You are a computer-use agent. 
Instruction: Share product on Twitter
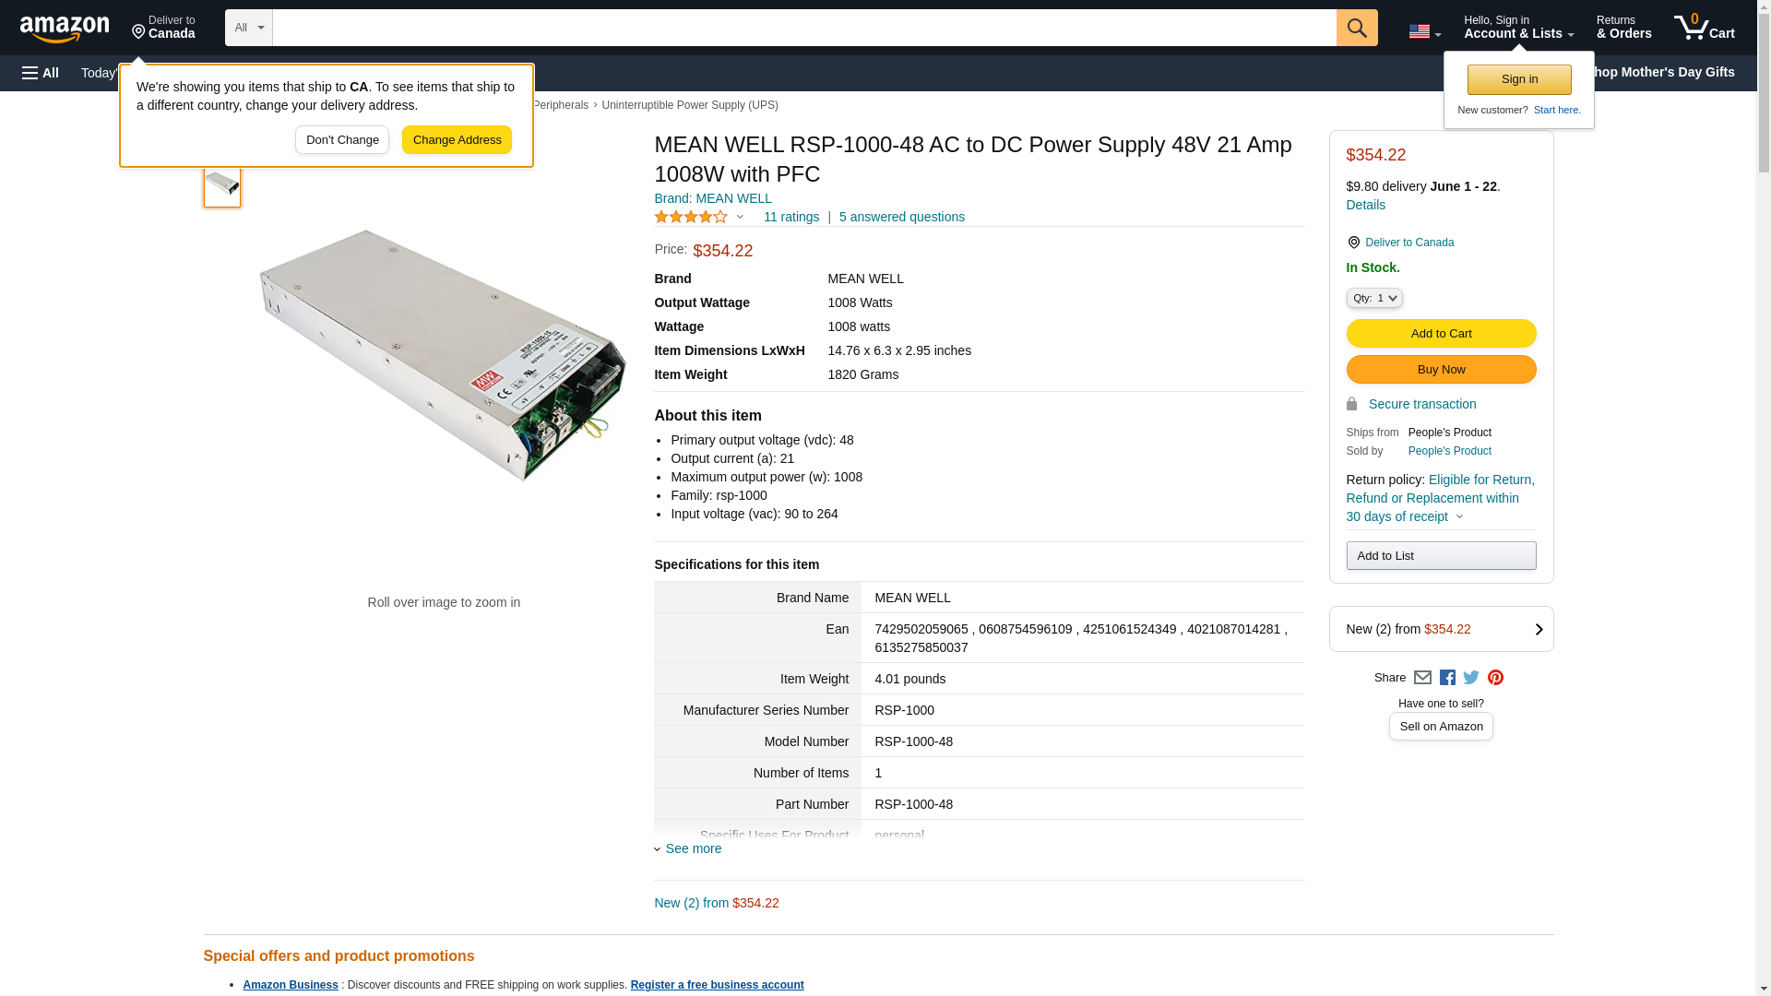coord(1471,678)
